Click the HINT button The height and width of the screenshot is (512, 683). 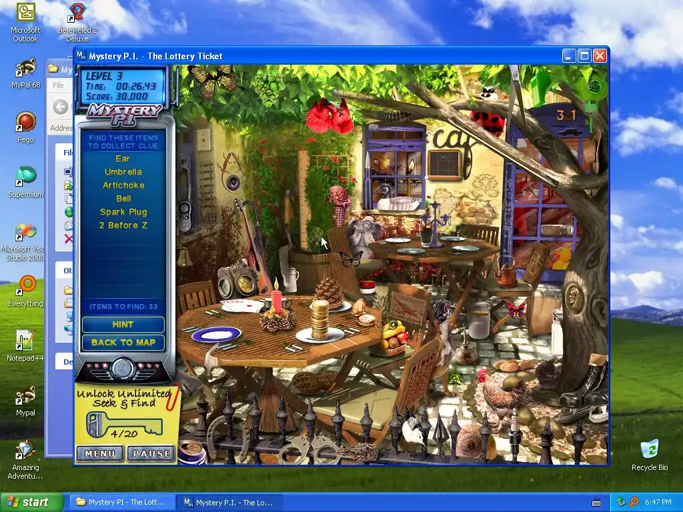123,325
